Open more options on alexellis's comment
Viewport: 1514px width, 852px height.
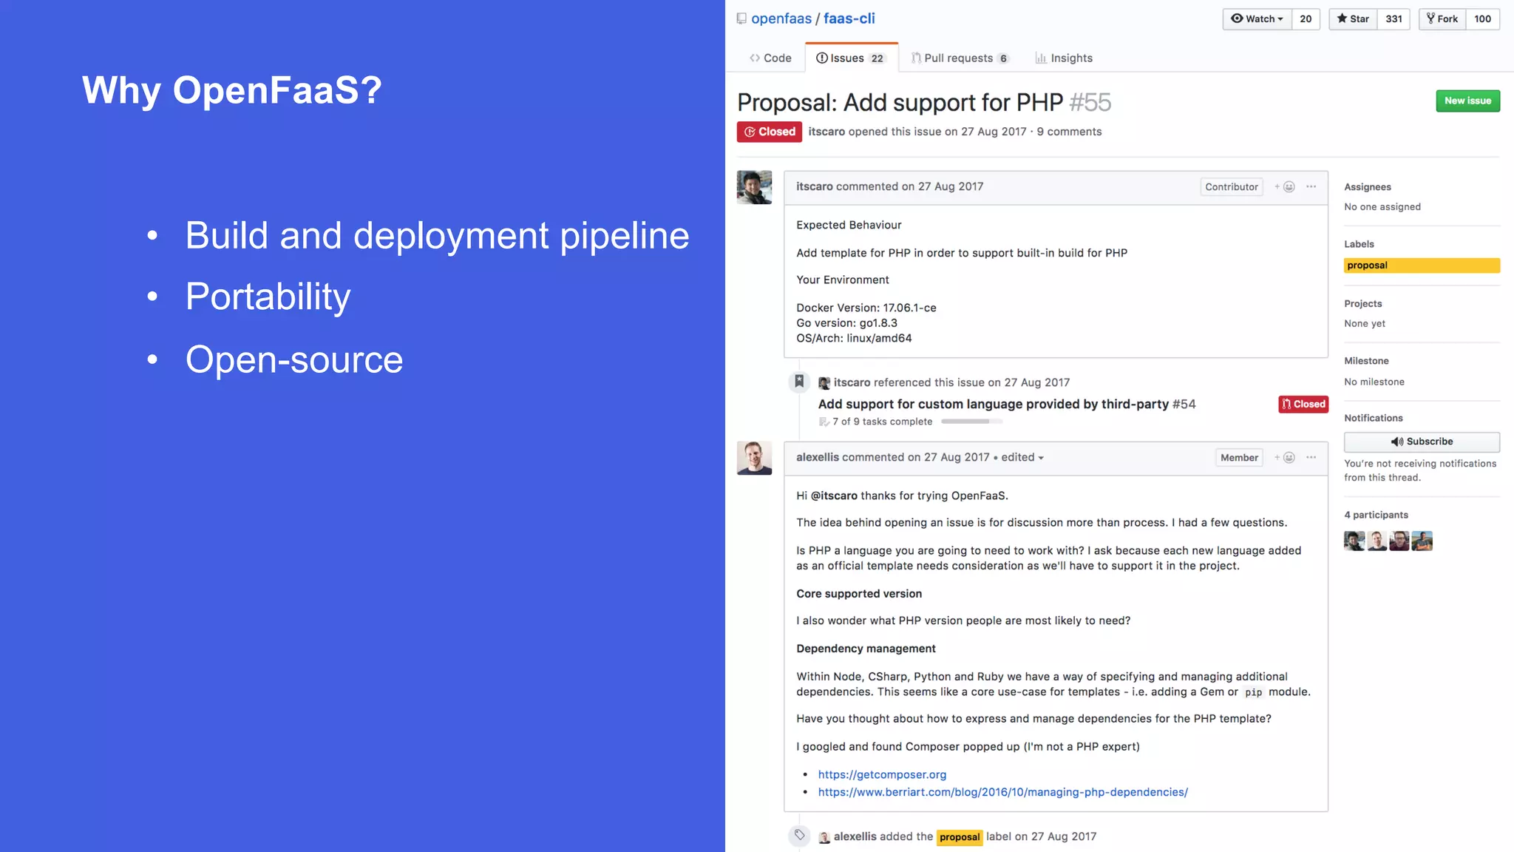(x=1311, y=457)
